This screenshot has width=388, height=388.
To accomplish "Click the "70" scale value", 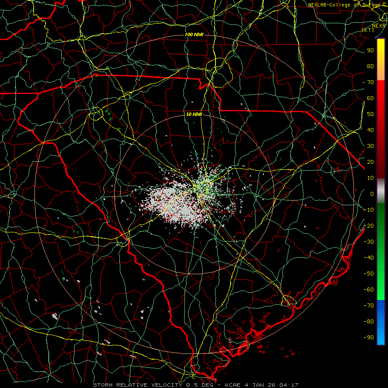I will tap(370, 82).
